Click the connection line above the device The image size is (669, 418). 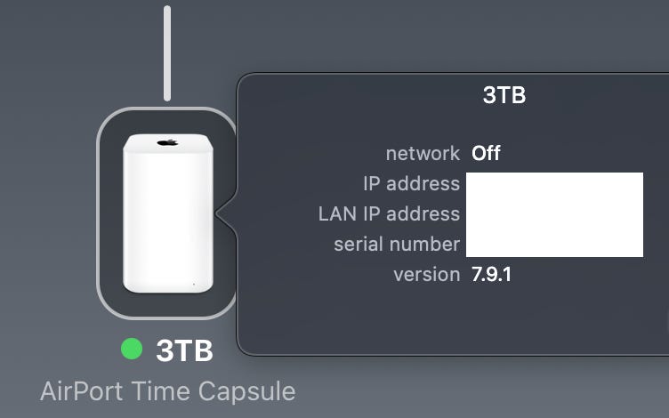pos(166,53)
